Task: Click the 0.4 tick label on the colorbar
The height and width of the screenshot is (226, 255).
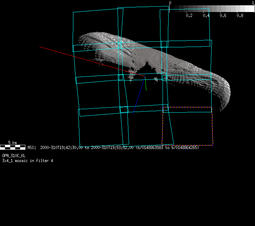Action: tap(206, 16)
